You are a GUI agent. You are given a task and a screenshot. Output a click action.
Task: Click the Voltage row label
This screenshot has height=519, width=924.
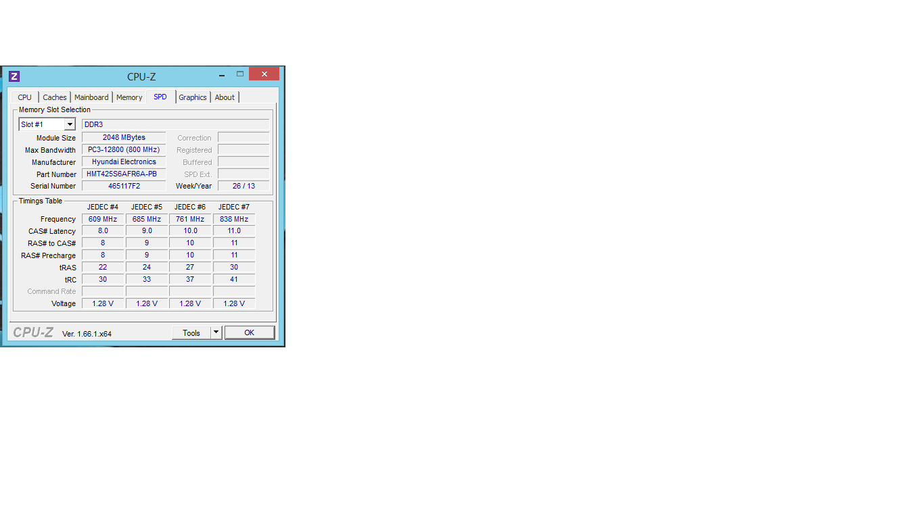(64, 303)
